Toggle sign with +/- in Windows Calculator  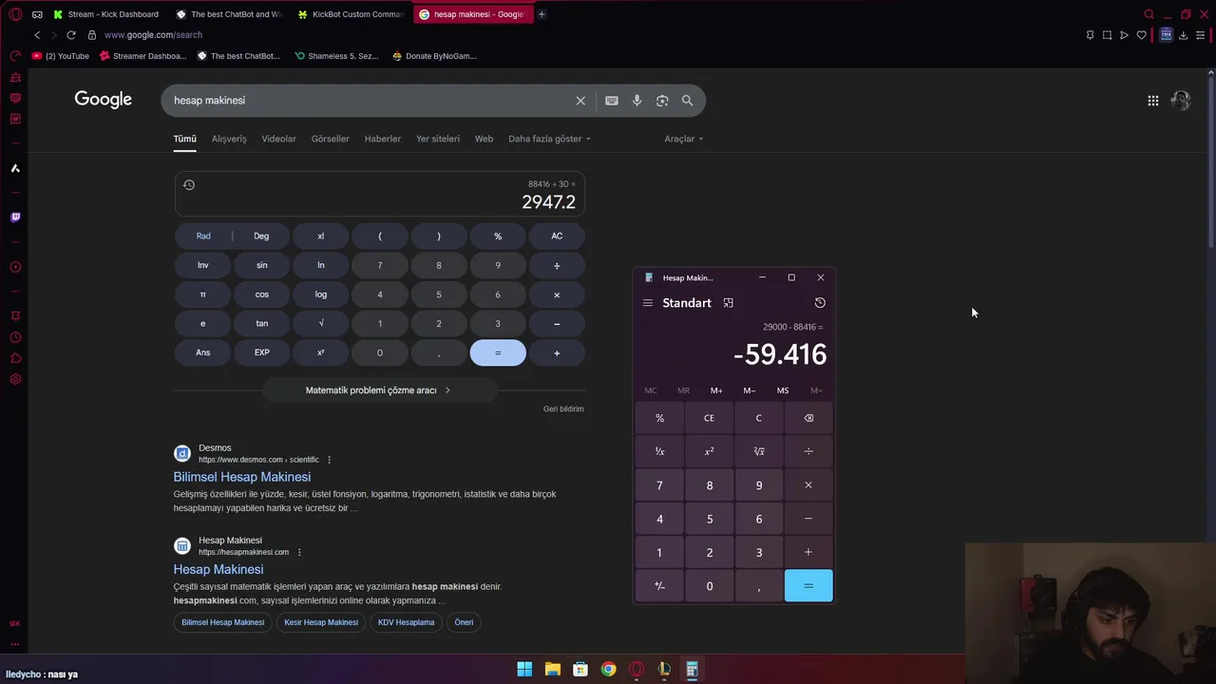tap(659, 586)
